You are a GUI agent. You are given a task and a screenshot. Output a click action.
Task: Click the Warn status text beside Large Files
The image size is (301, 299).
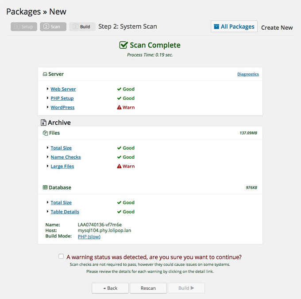(129, 166)
